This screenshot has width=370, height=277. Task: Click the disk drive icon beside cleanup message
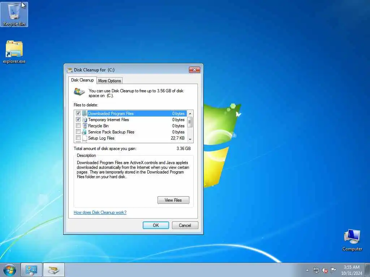click(79, 92)
